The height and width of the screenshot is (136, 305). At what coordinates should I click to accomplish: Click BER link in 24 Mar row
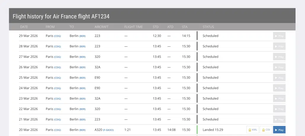pos(82,88)
